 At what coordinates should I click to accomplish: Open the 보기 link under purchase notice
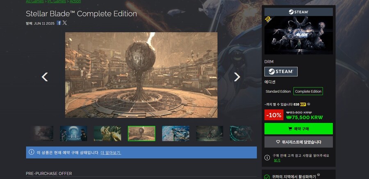coord(277,160)
